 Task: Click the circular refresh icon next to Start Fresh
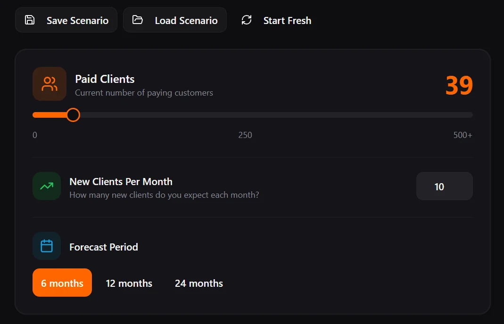pyautogui.click(x=246, y=20)
